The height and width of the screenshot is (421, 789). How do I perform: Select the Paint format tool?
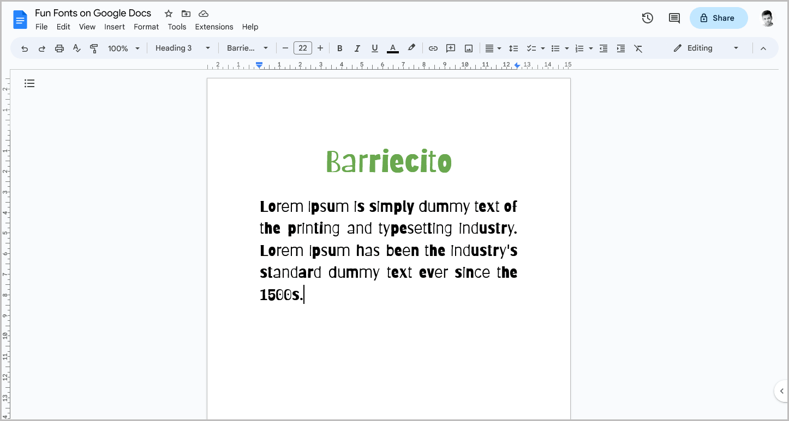[94, 48]
